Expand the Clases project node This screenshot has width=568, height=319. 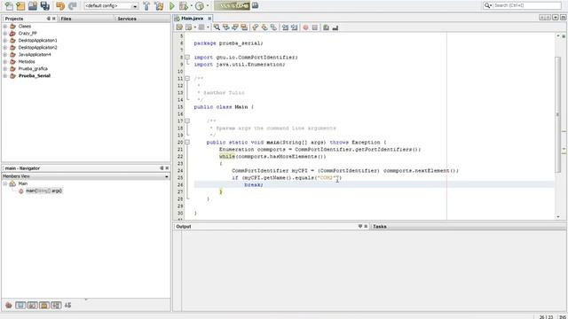(5, 26)
